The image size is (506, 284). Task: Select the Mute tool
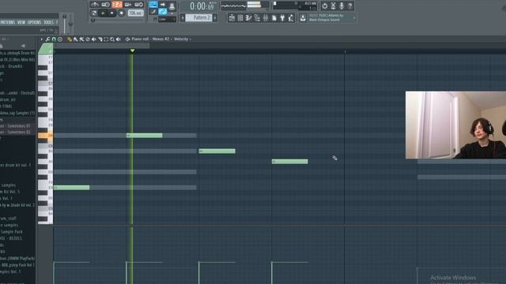pyautogui.click(x=94, y=39)
